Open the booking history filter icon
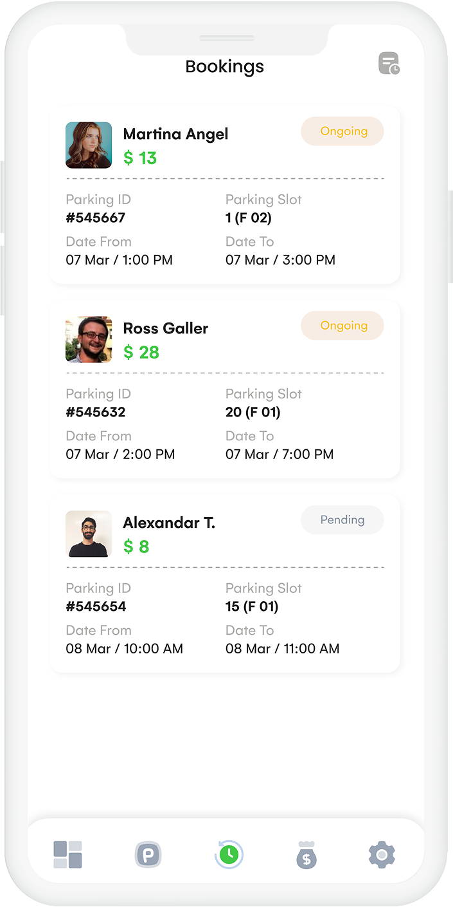 (x=389, y=63)
